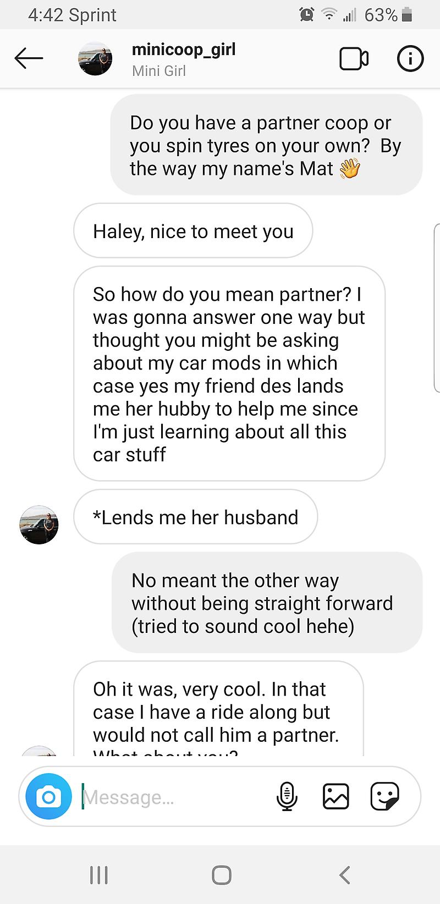Open camera from blue camera button

49,797
